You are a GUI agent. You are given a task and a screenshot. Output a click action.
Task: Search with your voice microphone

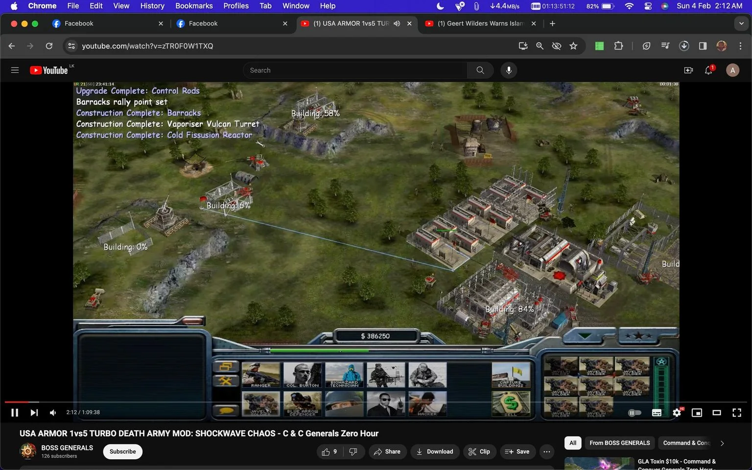click(x=509, y=70)
